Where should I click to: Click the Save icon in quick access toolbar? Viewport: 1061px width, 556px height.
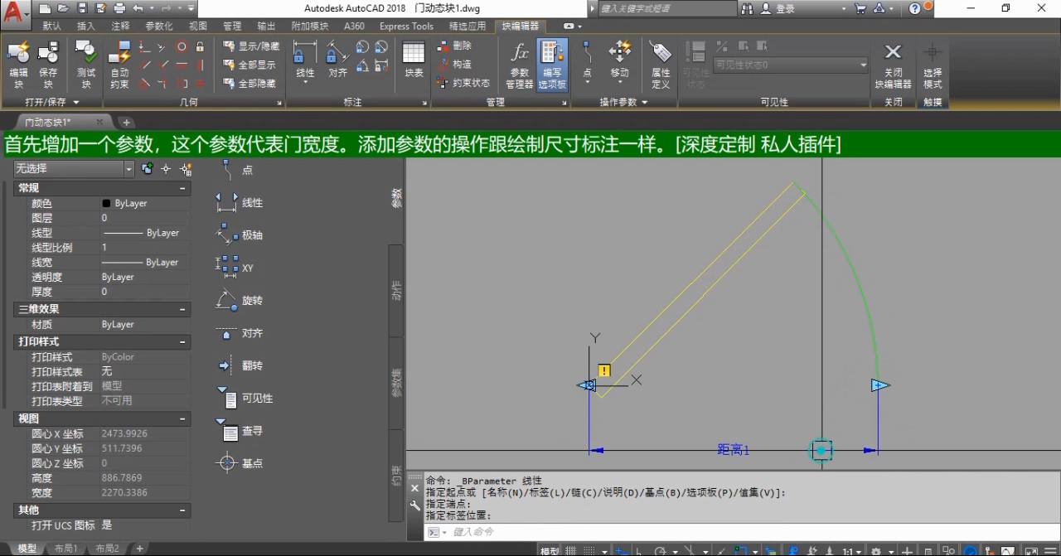(82, 8)
